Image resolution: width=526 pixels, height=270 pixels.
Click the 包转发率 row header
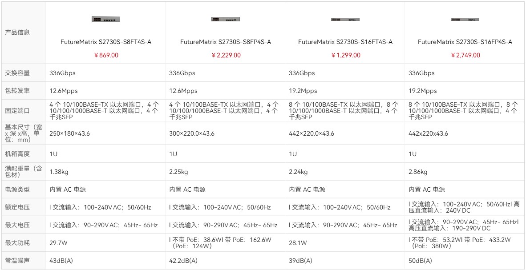pos(17,91)
